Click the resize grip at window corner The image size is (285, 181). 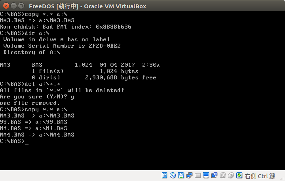point(282,179)
